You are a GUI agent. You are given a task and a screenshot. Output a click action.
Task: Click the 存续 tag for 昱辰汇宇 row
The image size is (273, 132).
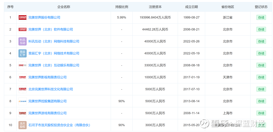[261, 53]
